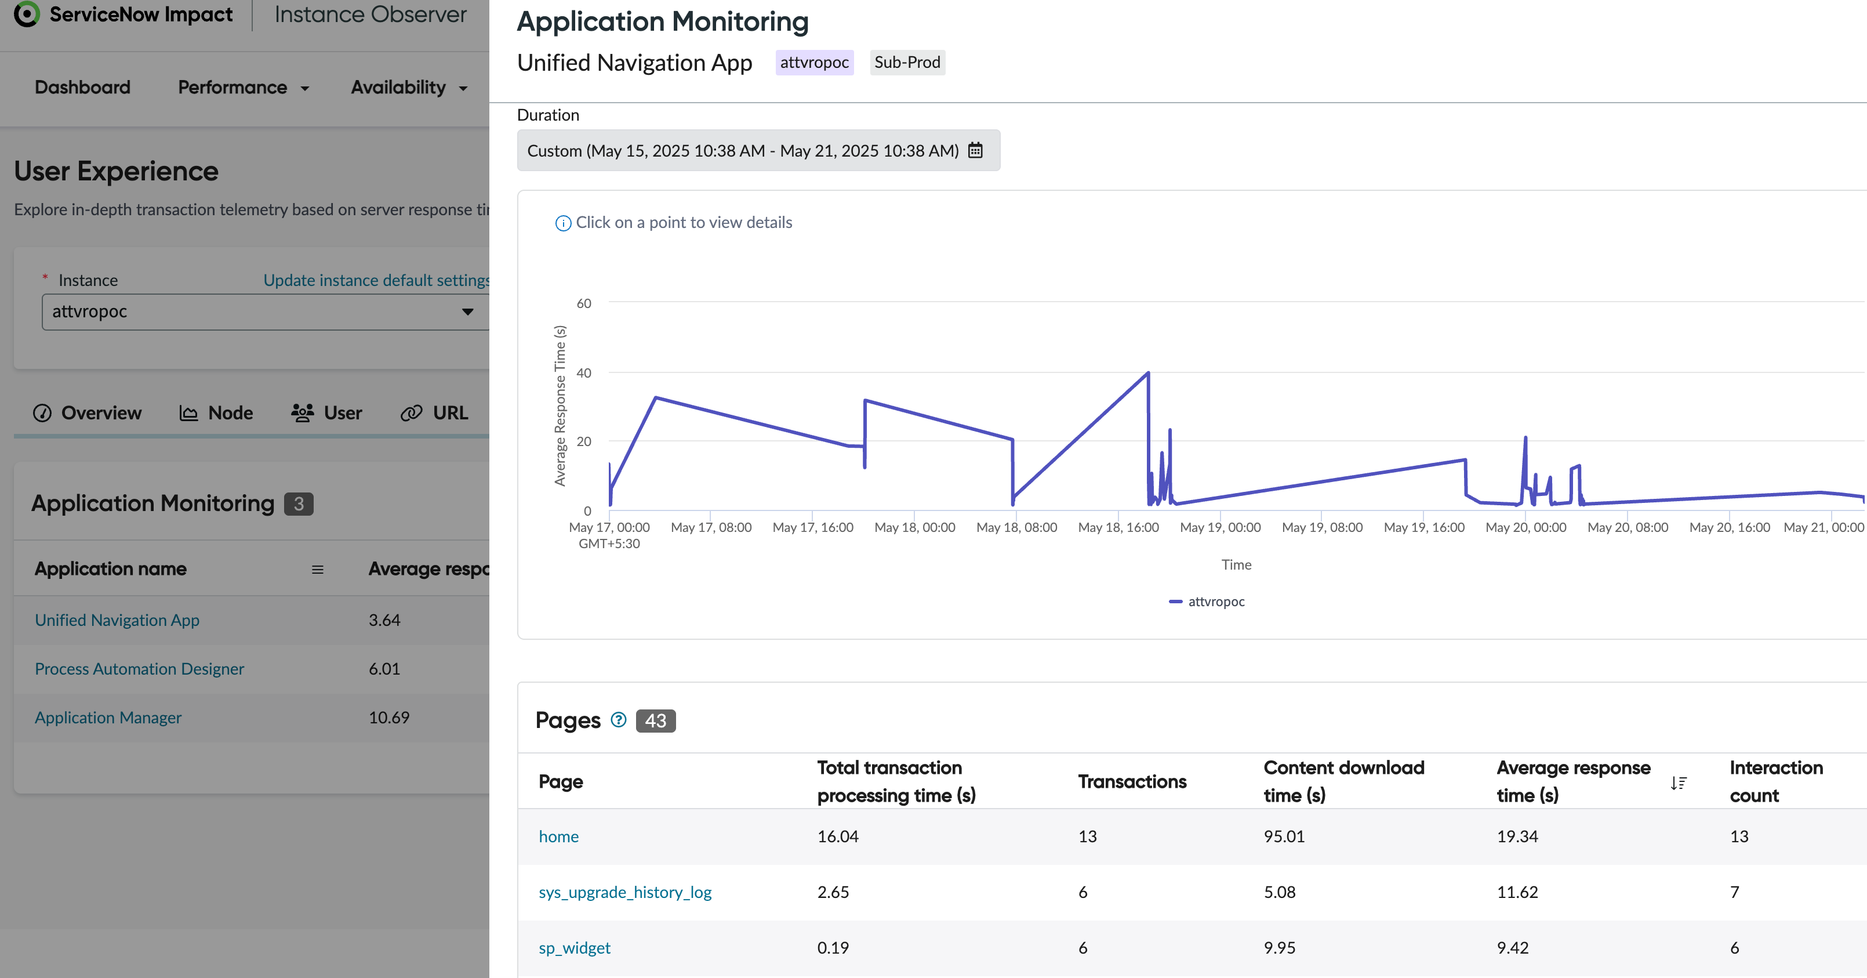Open the Instance attvropoc dropdown
Image resolution: width=1867 pixels, height=978 pixels.
266,311
